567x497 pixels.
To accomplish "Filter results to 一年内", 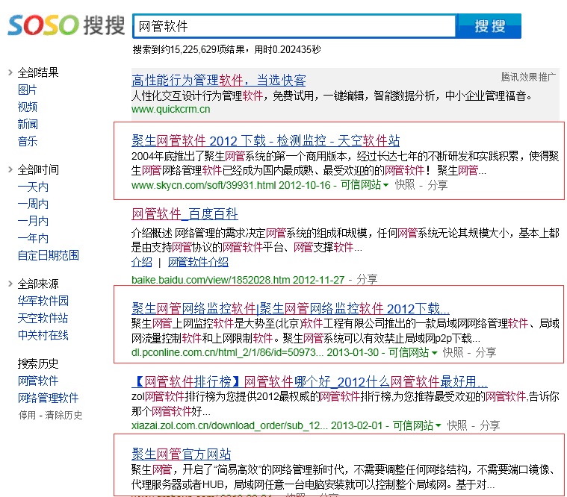I will (x=33, y=238).
